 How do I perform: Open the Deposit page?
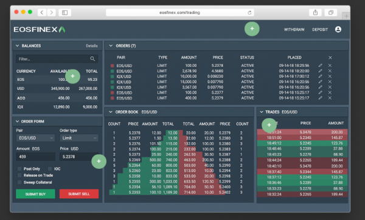[320, 30]
